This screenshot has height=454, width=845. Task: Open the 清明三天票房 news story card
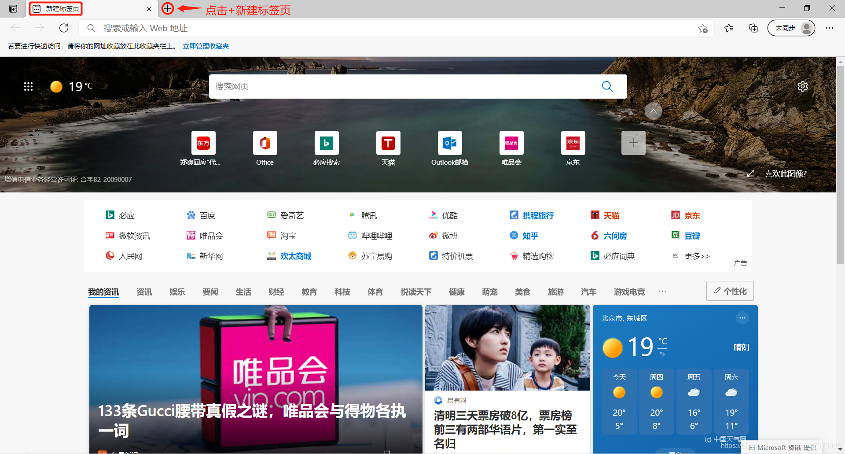pos(507,379)
